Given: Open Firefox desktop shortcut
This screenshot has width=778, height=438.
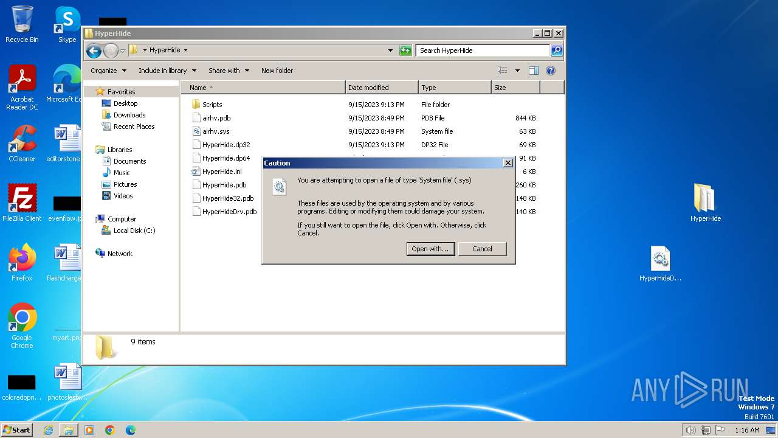Looking at the screenshot, I should [22, 262].
